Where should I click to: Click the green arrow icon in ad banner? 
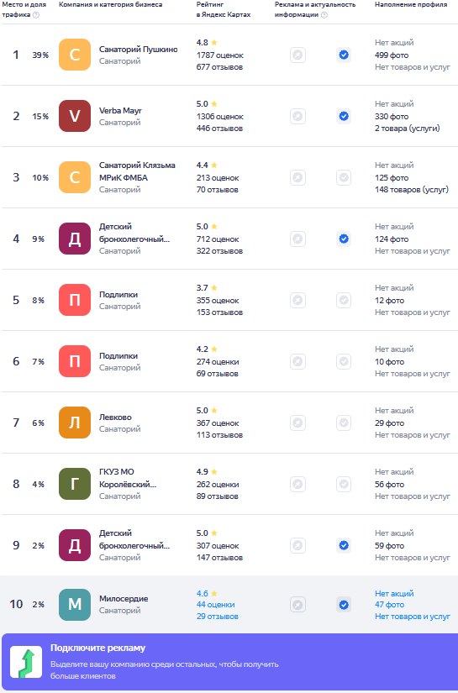(x=26, y=662)
